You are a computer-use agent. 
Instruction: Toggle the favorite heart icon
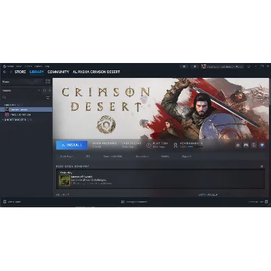pyautogui.click(x=262, y=145)
